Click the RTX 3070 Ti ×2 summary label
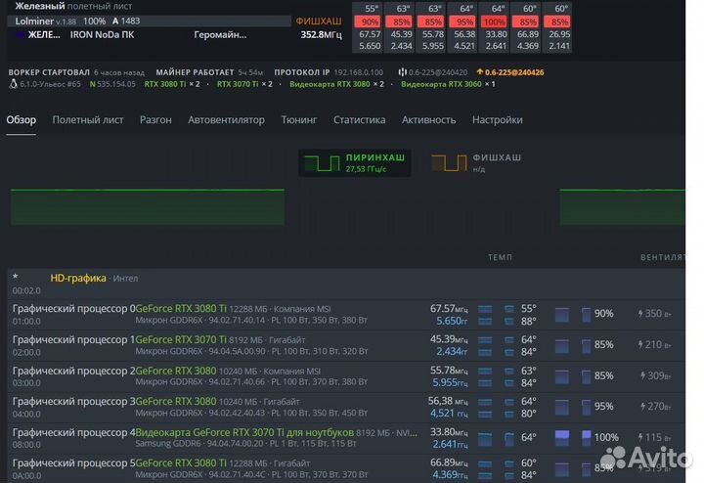Viewport: 704px width, 483px height. pos(244,84)
